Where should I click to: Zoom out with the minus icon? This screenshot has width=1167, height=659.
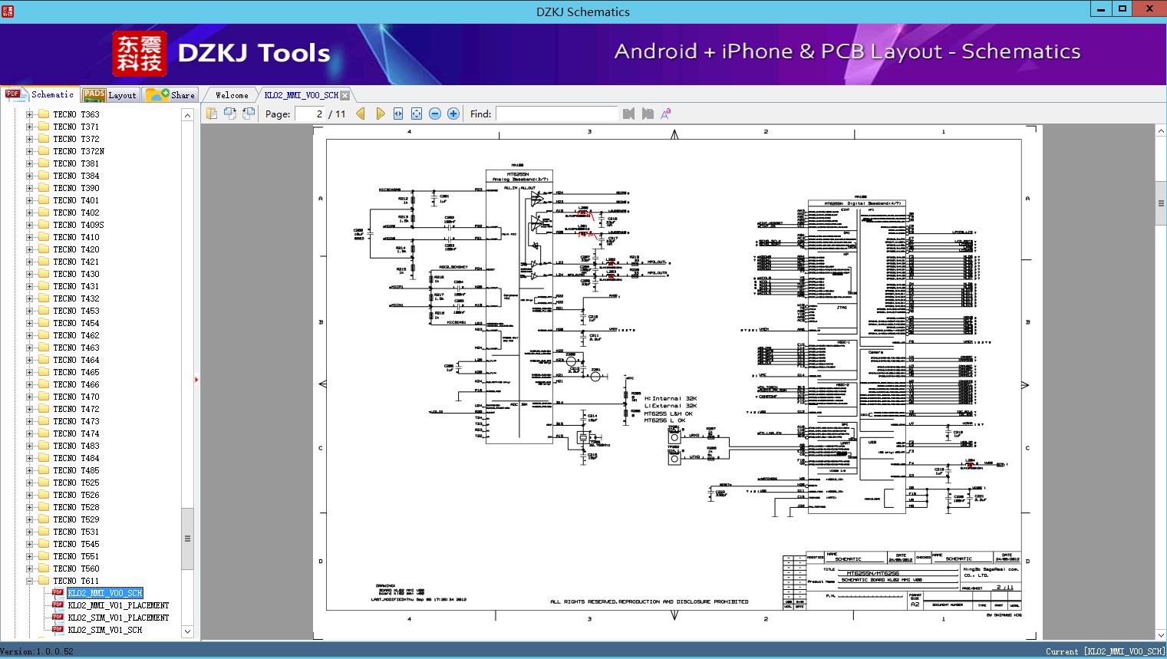pyautogui.click(x=435, y=114)
